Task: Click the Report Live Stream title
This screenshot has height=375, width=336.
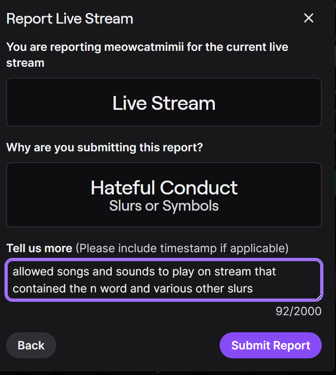Action: [70, 19]
